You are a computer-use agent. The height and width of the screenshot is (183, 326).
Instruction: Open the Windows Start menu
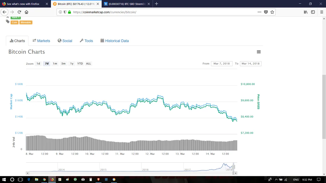4,179
